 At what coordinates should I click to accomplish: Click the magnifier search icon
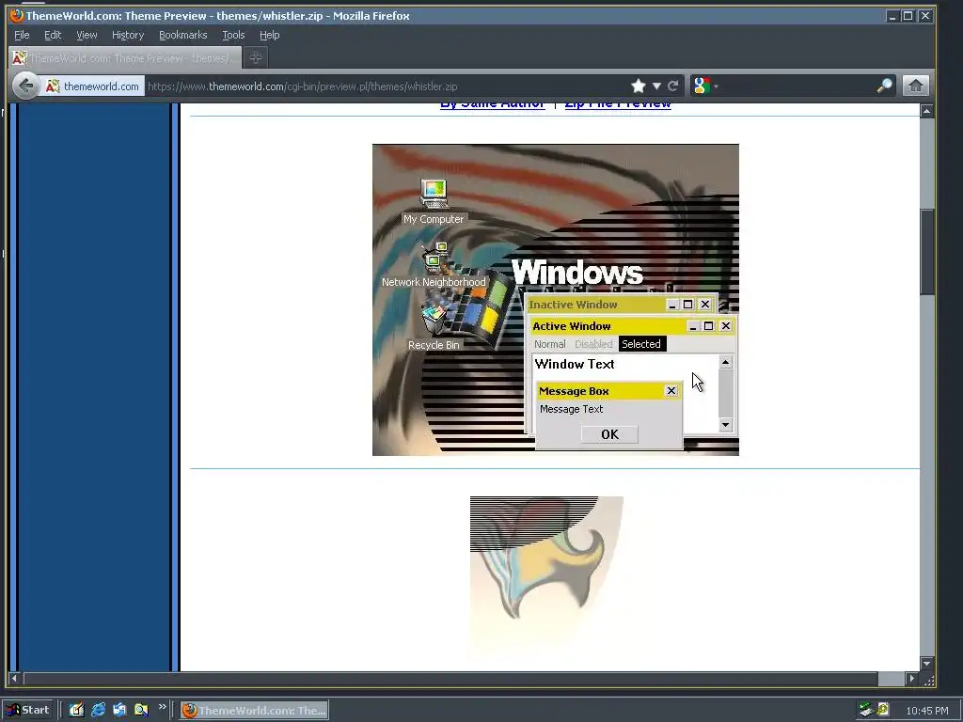click(884, 86)
